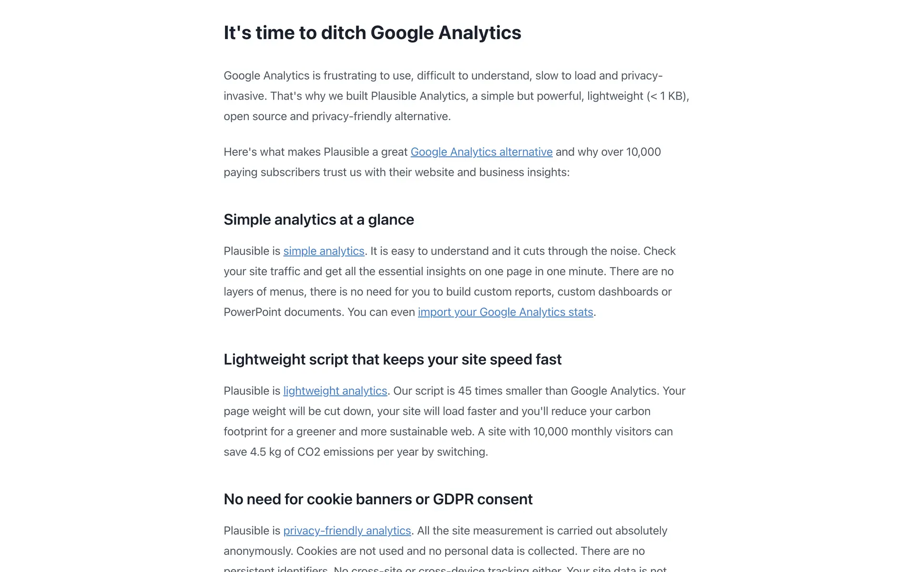Image resolution: width=915 pixels, height=572 pixels.
Task: Click the words "paying subscribers" in the text
Action: (271, 173)
